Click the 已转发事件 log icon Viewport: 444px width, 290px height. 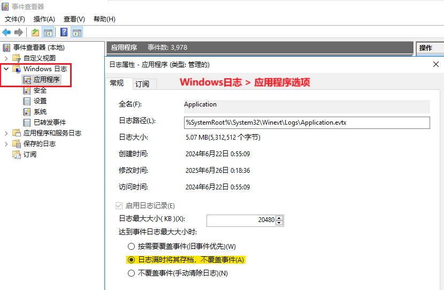27,123
